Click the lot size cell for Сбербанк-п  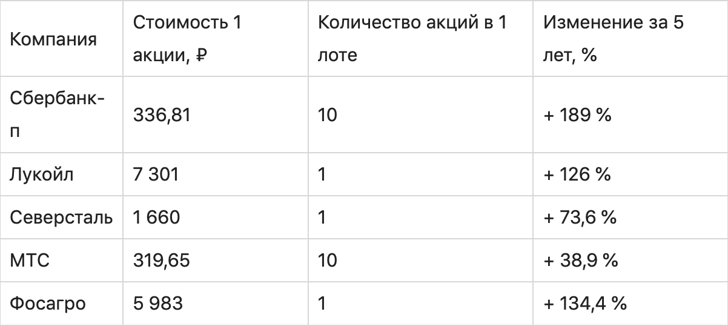coord(327,115)
